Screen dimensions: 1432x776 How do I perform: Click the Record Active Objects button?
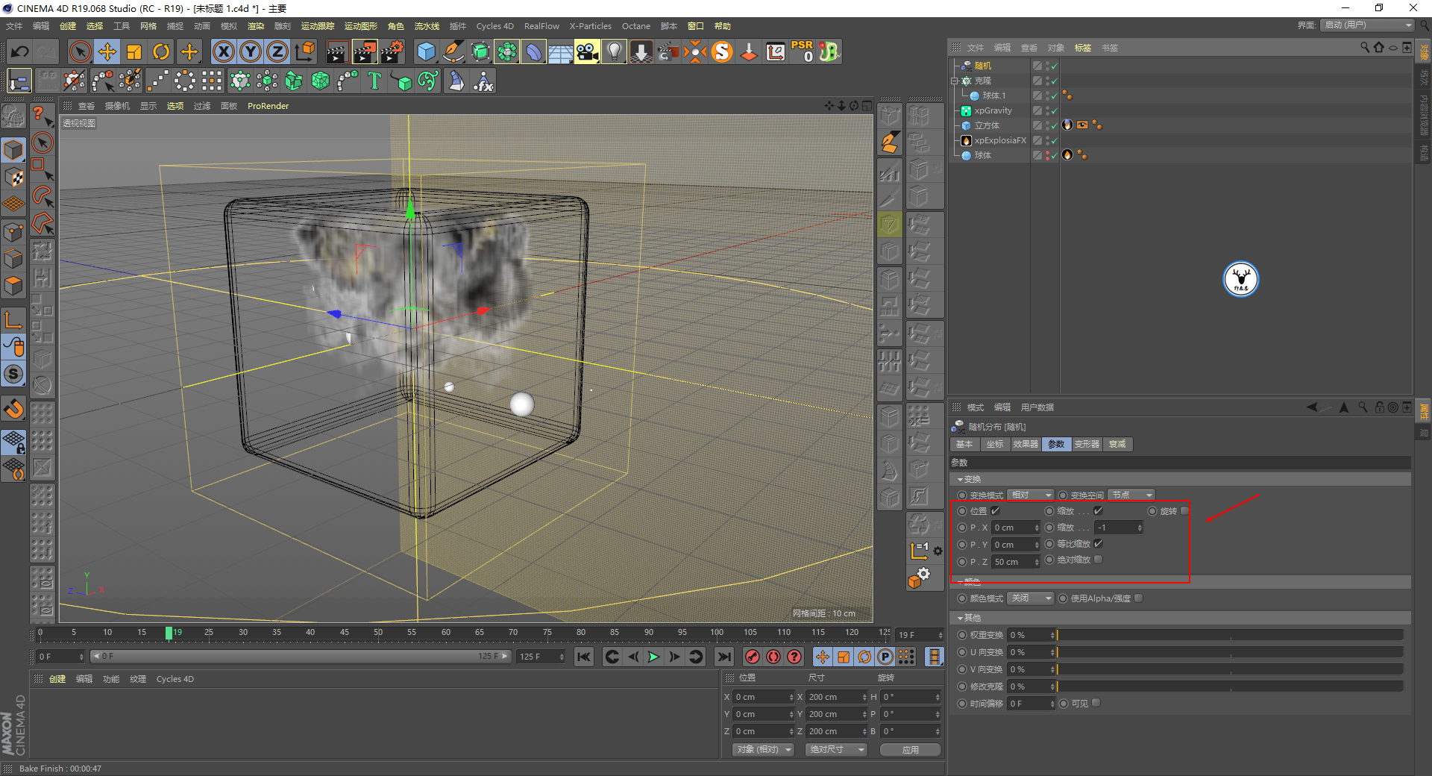coord(753,657)
